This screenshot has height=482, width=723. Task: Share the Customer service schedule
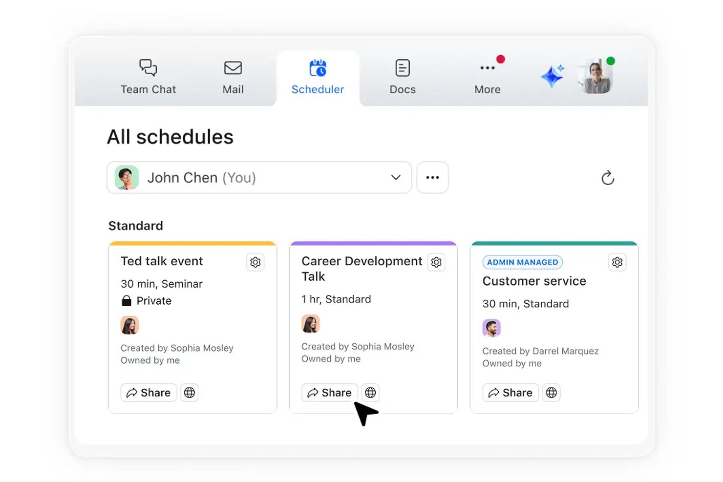pos(510,393)
